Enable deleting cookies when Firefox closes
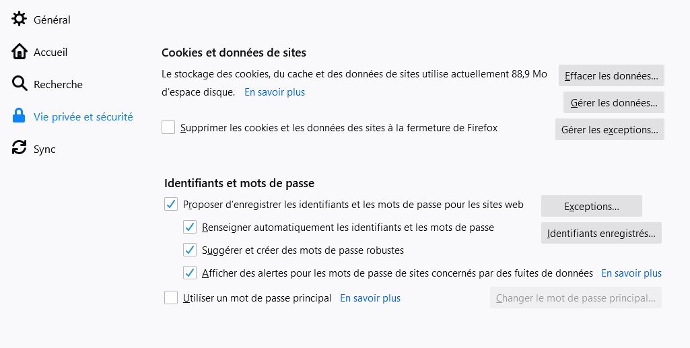Viewport: 690px width, 348px height. coord(168,127)
